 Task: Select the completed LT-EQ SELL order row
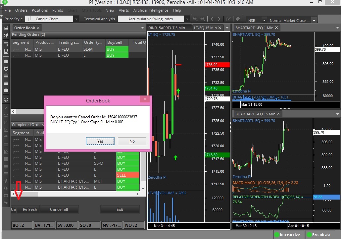[x=75, y=175]
